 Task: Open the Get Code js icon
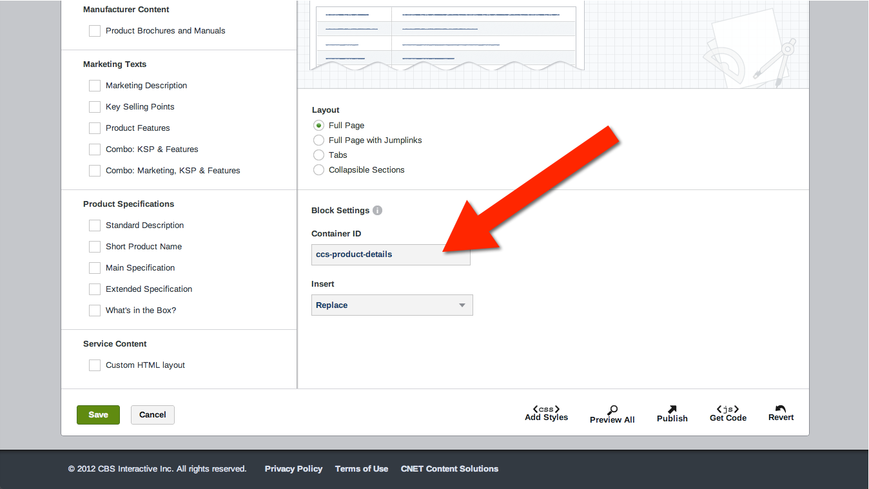tap(728, 409)
